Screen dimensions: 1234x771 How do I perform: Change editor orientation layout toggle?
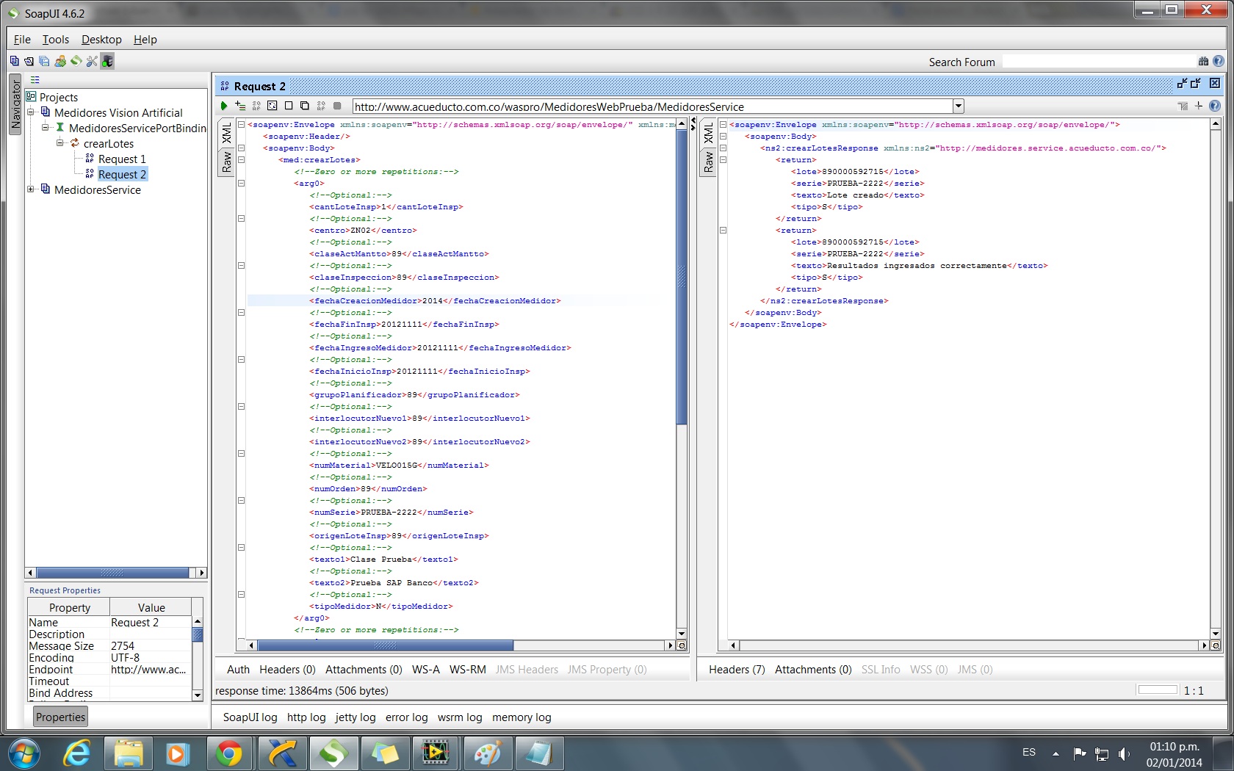(x=1183, y=106)
